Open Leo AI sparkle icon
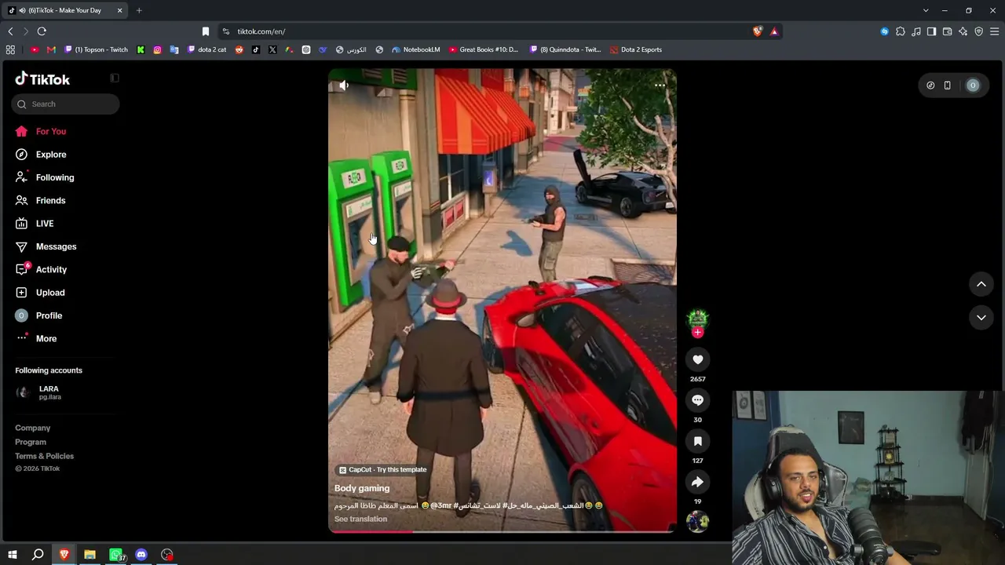Screen dimensions: 1005x565 coord(963,31)
